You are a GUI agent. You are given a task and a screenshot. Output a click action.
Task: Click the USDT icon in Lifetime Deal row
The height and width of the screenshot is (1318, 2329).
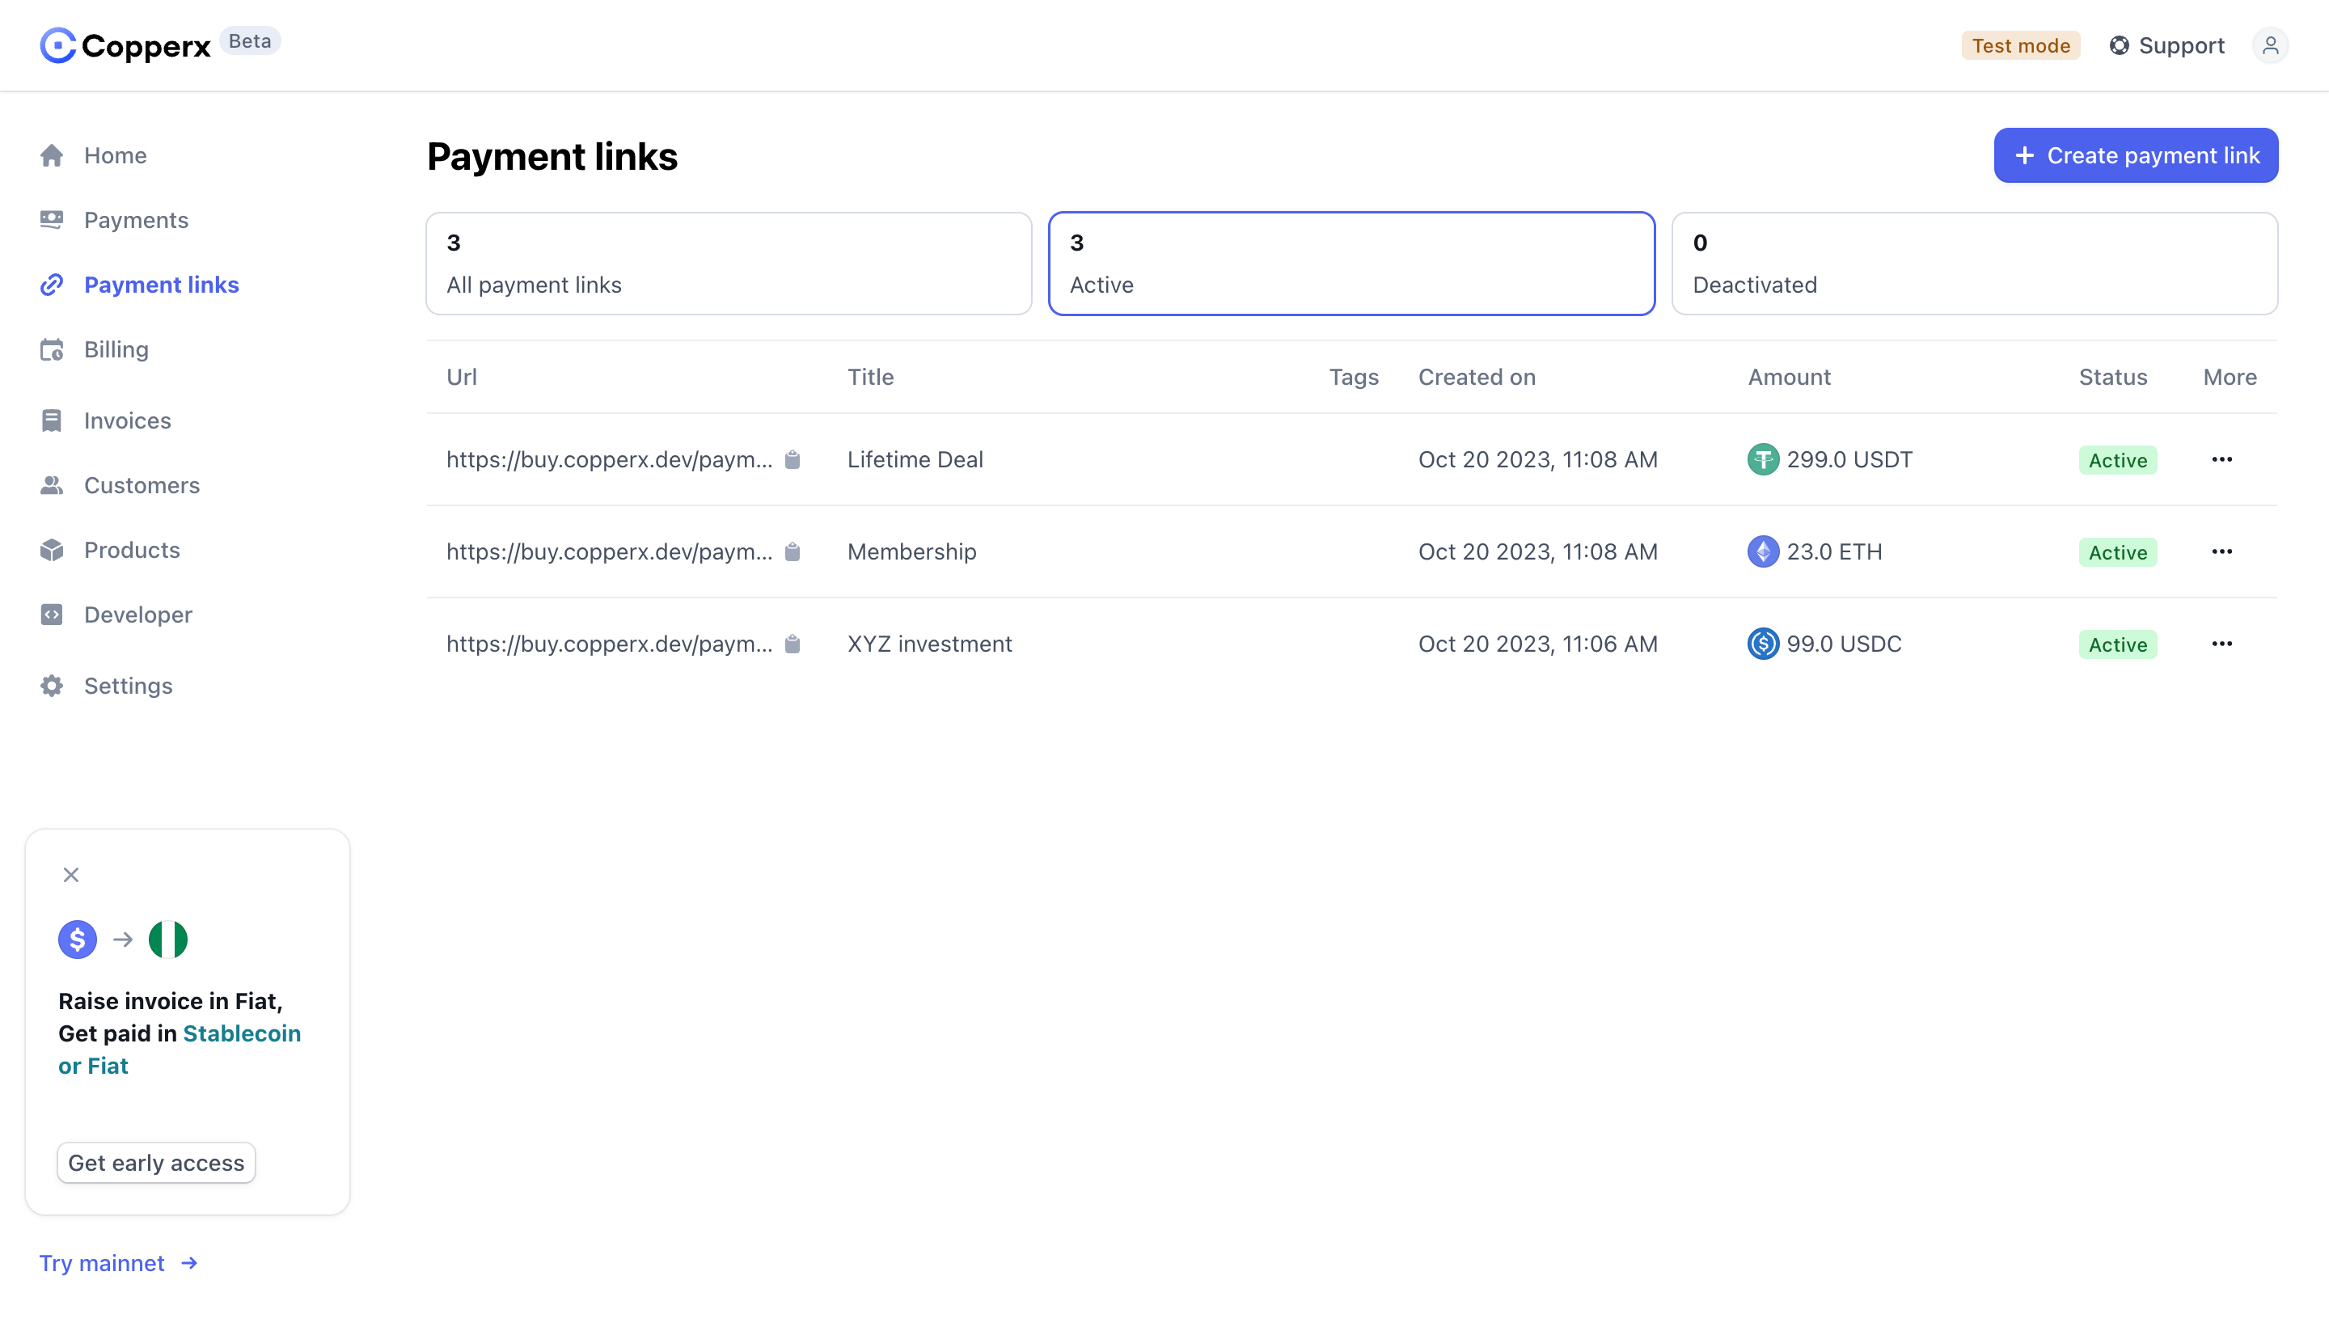click(x=1762, y=460)
